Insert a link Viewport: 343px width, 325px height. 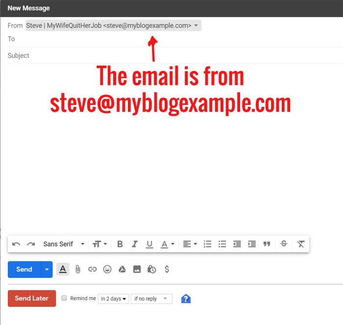coord(92,269)
